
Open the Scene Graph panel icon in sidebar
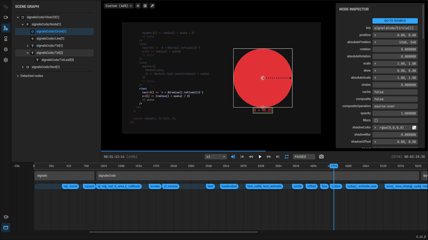pyautogui.click(x=5, y=28)
